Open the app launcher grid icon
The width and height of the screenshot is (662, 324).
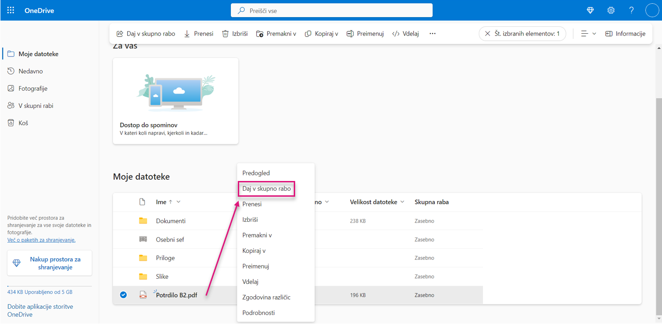11,10
